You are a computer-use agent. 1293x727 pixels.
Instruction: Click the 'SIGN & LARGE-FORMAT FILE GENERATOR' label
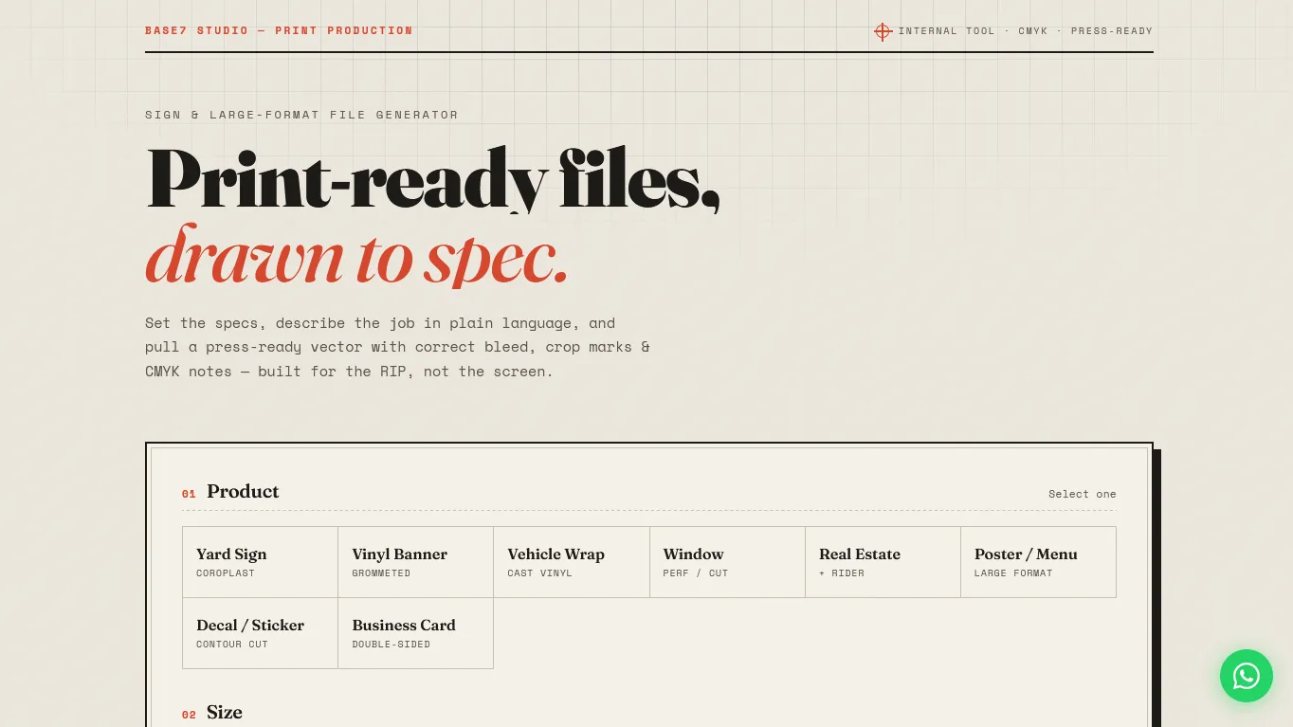[301, 115]
